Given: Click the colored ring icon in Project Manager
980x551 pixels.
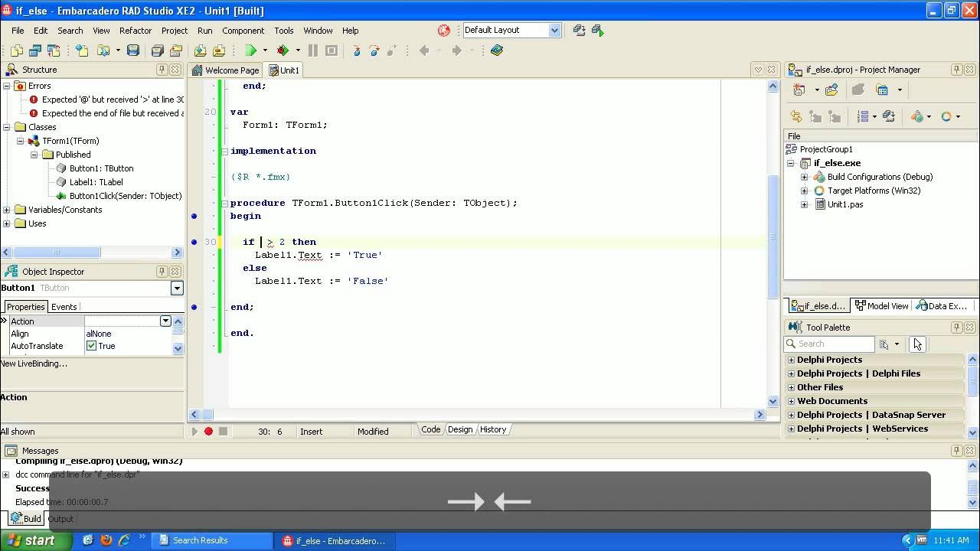Looking at the screenshot, I should [946, 116].
